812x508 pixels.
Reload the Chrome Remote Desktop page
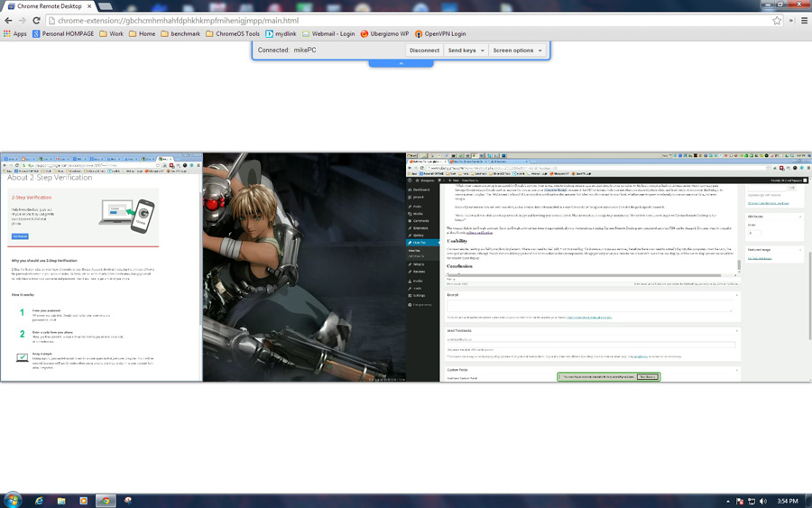coord(36,21)
